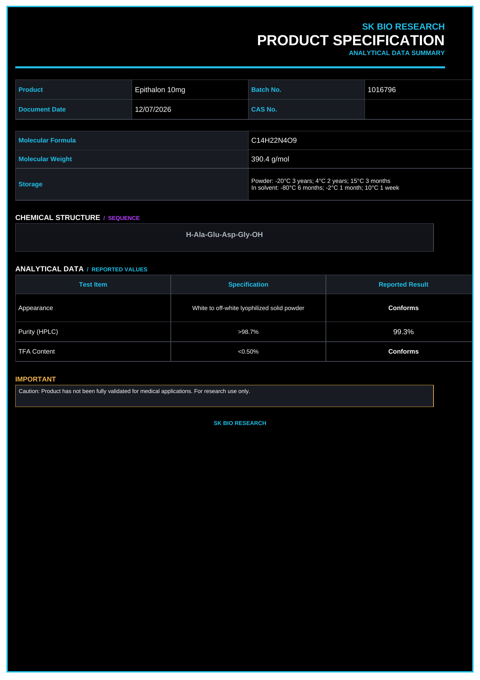Screen dimensions: 480x680
Task: Click the IMPORTANT heading
Action: pos(36,379)
